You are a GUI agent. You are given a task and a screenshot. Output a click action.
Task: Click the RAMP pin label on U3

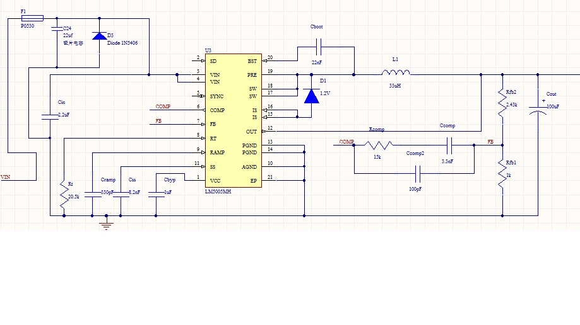click(x=217, y=152)
